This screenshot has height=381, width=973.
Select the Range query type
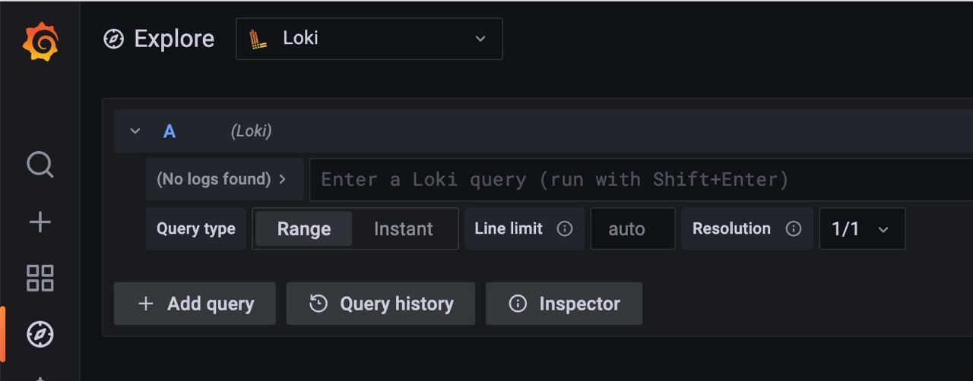click(x=303, y=229)
